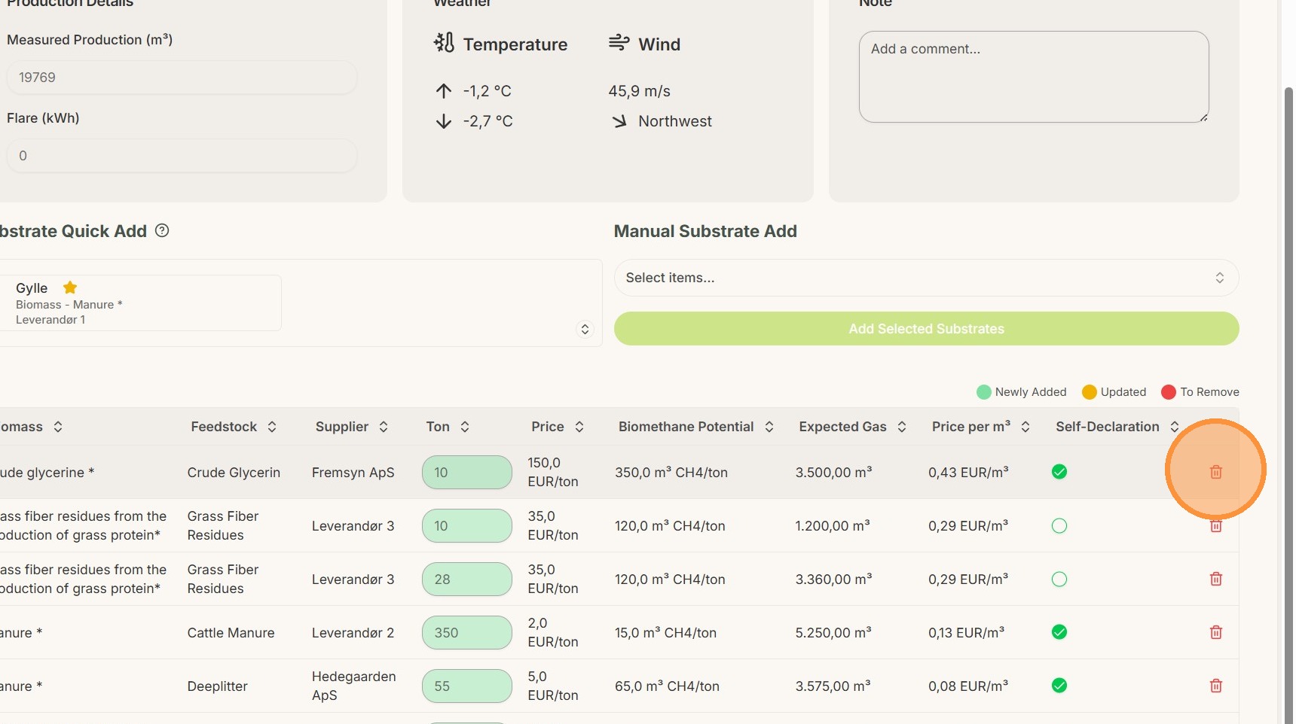Open the Select items substrate dropdown
Screen dimensions: 1296x724
925,278
